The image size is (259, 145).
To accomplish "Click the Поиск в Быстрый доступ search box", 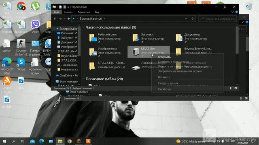I will 217,19.
